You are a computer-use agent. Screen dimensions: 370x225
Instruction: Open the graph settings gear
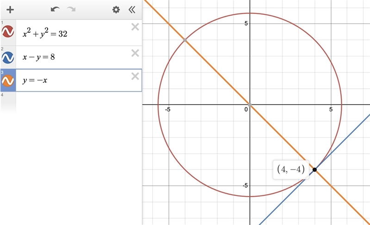click(x=116, y=10)
